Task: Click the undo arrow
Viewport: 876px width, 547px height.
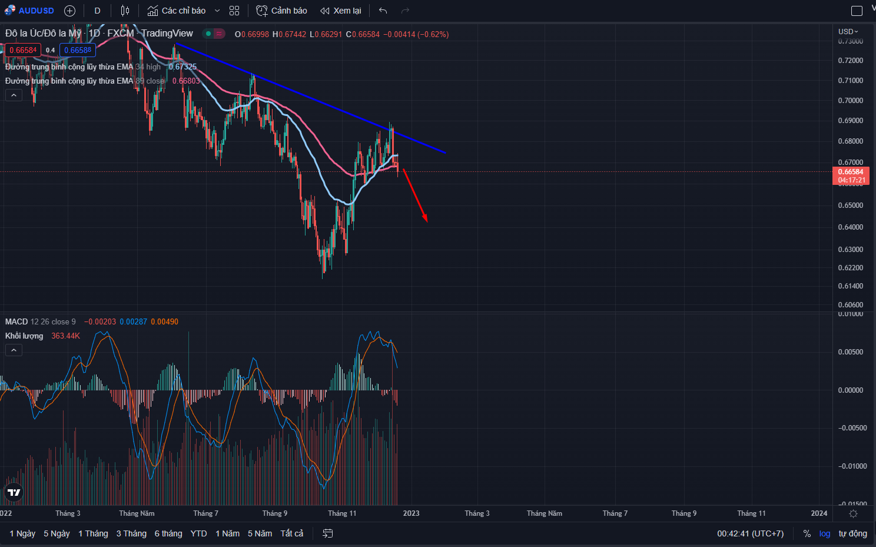Action: point(383,11)
